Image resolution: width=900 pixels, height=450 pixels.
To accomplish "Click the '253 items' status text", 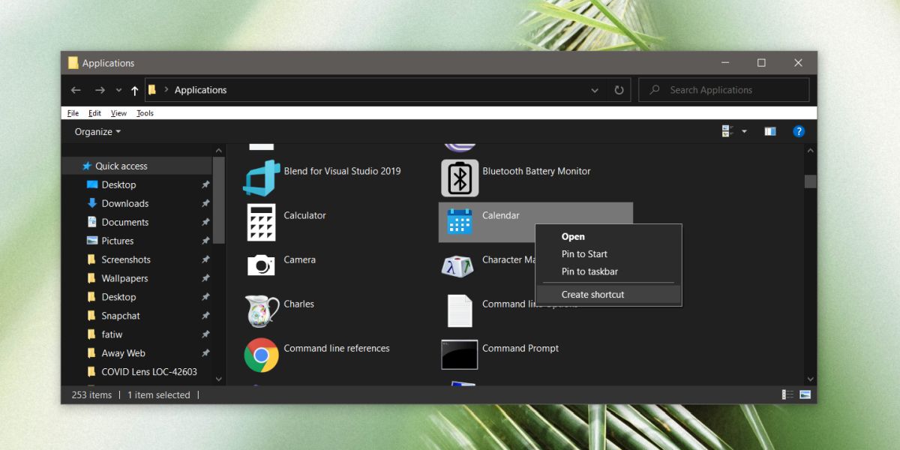I will pos(91,395).
